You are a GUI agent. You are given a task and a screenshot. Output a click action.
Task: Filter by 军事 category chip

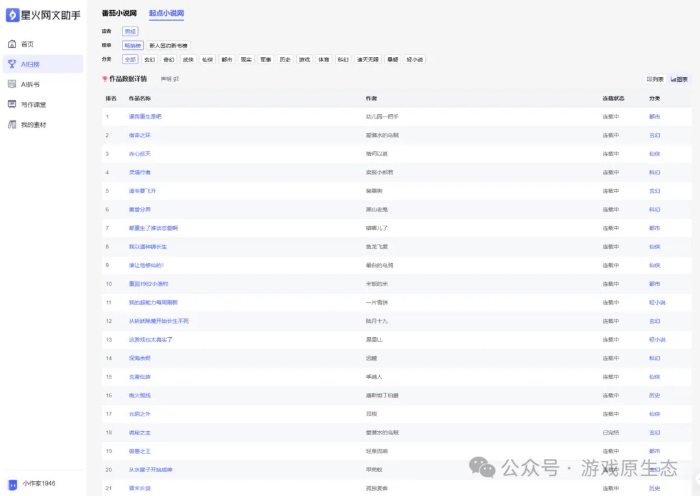(x=266, y=60)
